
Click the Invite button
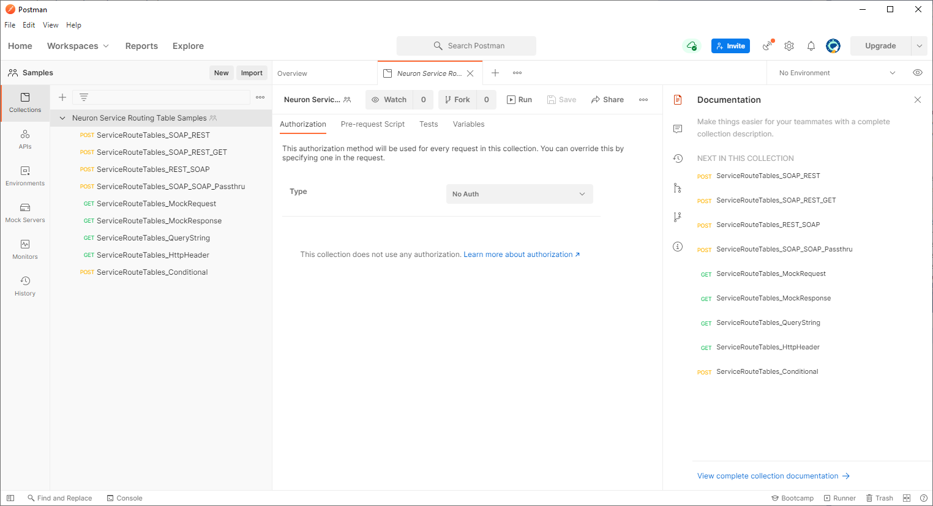730,46
